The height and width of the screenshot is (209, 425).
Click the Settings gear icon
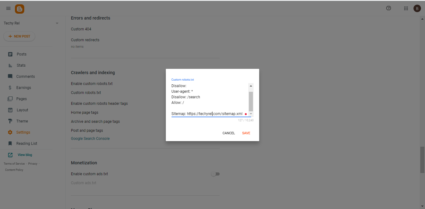pos(10,132)
